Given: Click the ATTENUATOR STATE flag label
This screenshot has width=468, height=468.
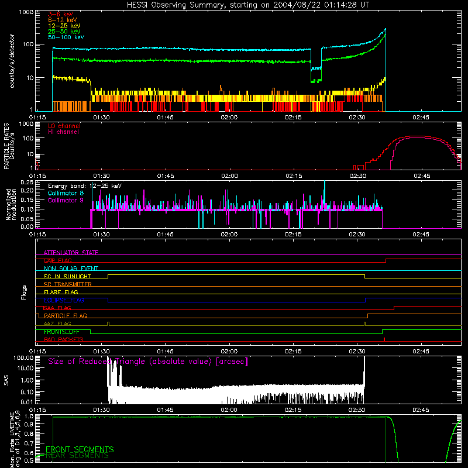Looking at the screenshot, I should coord(71,253).
